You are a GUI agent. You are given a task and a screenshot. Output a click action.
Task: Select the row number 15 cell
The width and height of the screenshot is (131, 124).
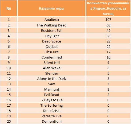(x=9, y=95)
